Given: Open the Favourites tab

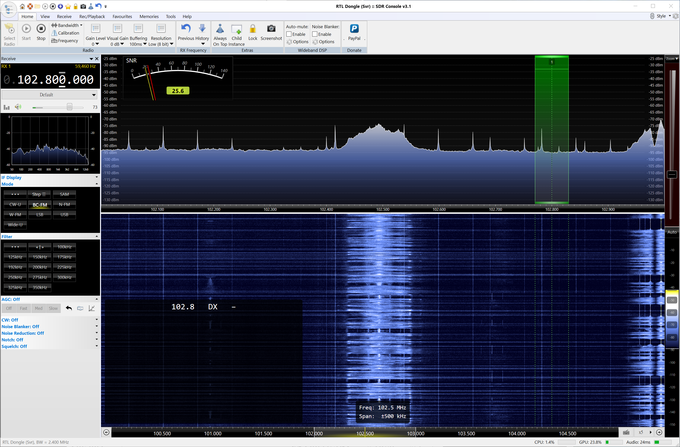Looking at the screenshot, I should (122, 16).
